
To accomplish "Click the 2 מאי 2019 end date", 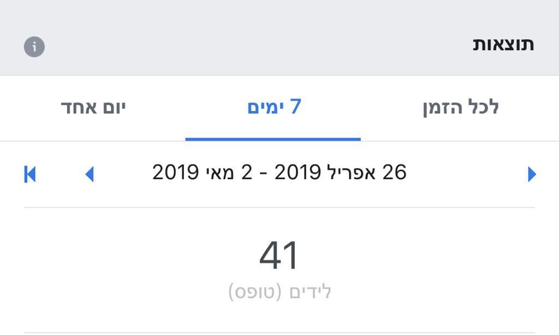I will (202, 172).
